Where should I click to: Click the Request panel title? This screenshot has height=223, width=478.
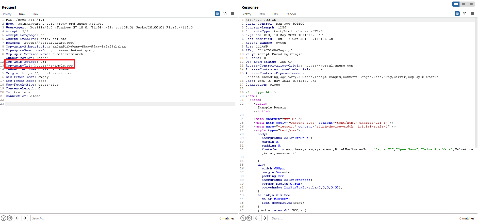coord(9,7)
